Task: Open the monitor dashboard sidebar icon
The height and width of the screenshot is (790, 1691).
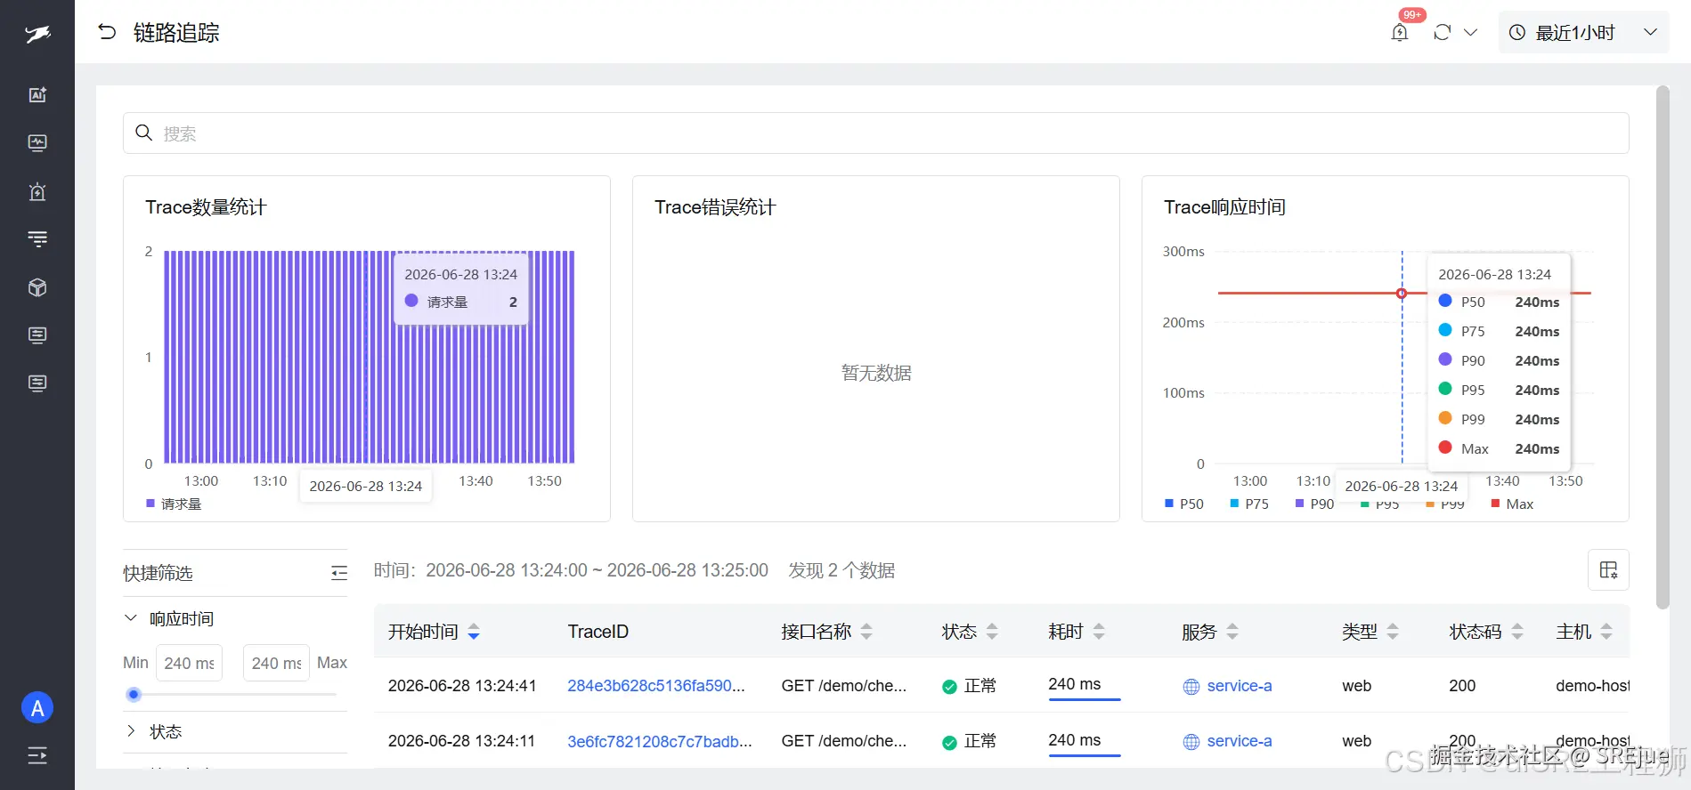Action: pos(37,143)
